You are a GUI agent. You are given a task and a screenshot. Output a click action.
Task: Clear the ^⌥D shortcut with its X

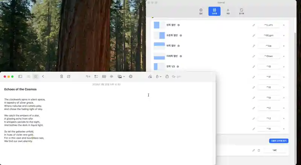(x=284, y=67)
